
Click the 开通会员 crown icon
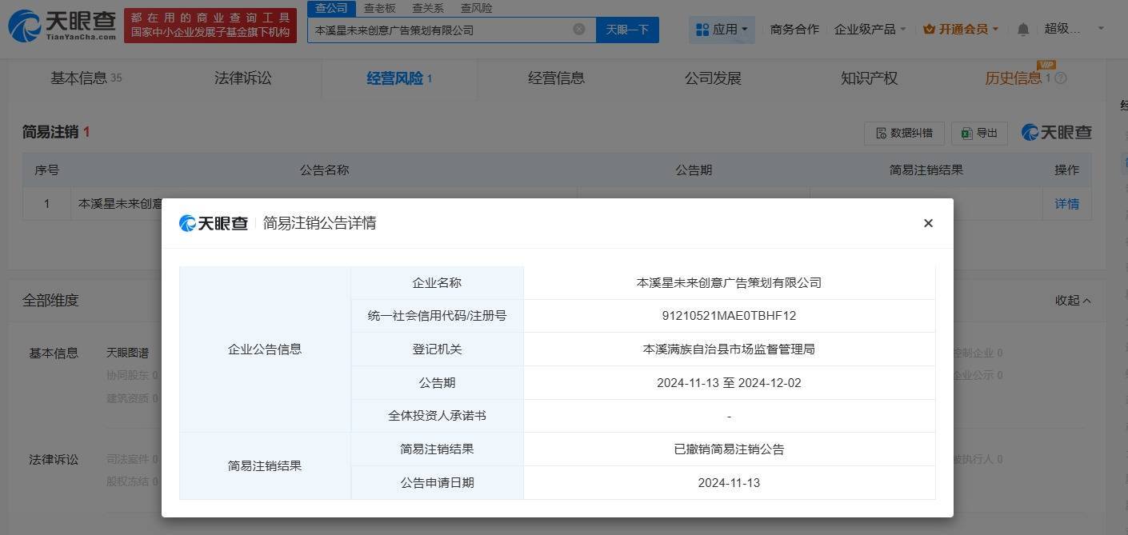929,29
